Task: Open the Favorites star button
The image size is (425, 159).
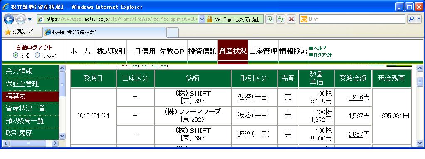Action: (x=19, y=32)
